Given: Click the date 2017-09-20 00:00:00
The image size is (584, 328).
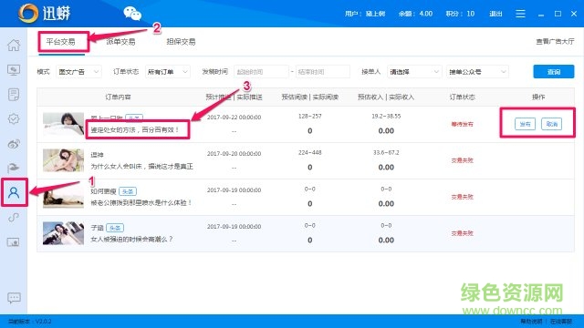Looking at the screenshot, I should coord(234,154).
